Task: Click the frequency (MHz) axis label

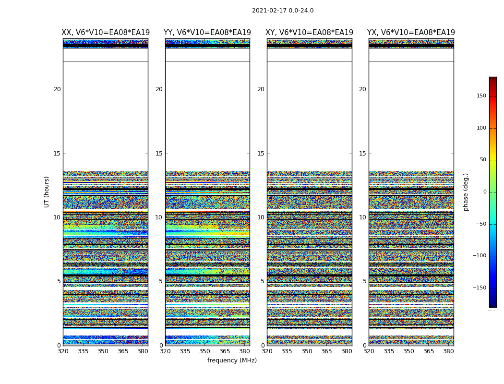Action: [x=232, y=360]
